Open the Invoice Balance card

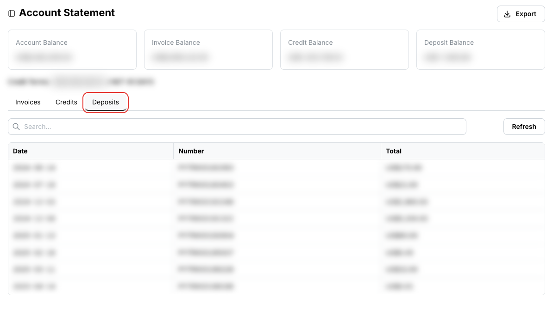coord(208,49)
